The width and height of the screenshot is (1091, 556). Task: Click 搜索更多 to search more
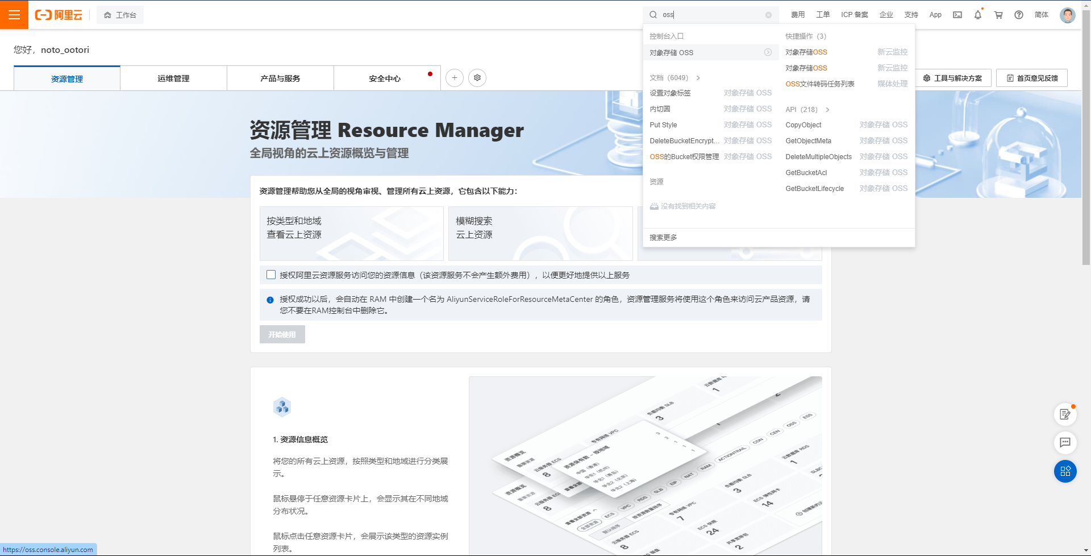(663, 237)
